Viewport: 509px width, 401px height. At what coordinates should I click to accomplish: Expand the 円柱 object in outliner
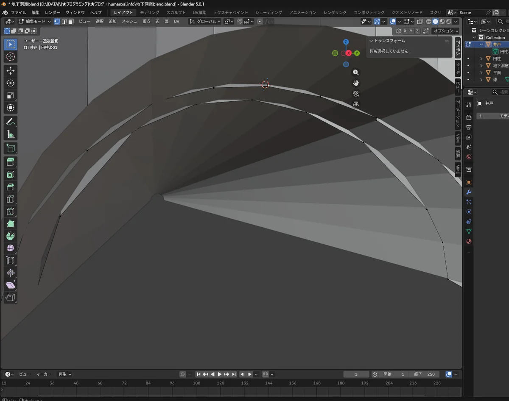[x=481, y=58]
